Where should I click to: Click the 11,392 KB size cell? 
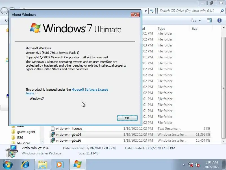(x=203, y=135)
